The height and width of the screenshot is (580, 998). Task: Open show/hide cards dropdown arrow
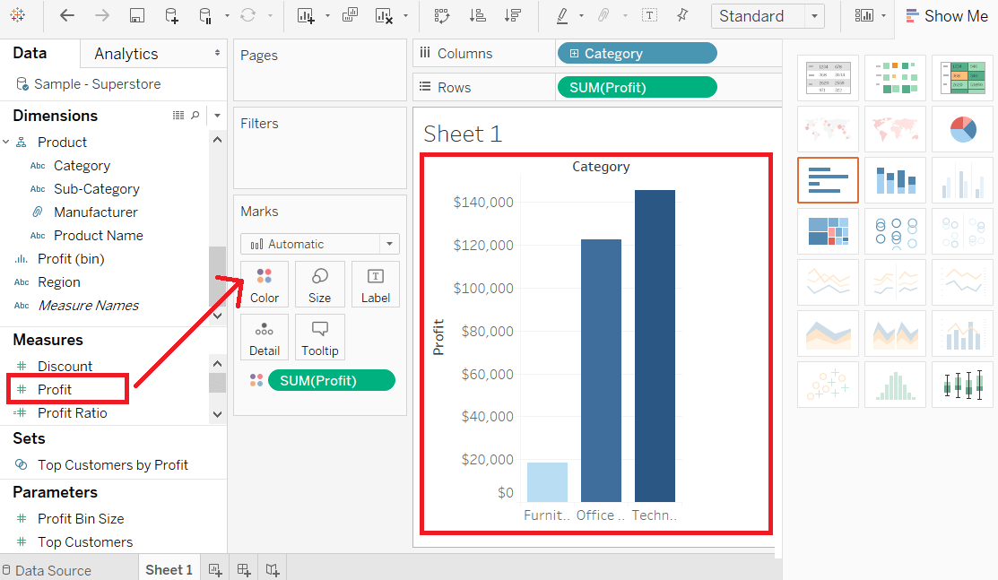[883, 16]
